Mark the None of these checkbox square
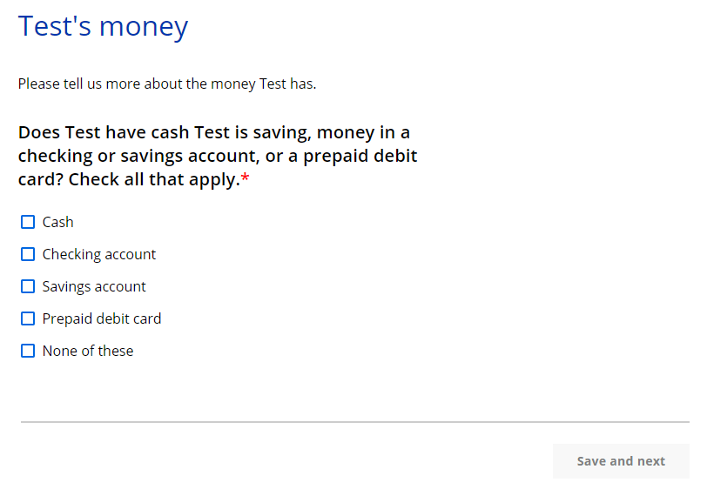707x496 pixels. coord(28,351)
